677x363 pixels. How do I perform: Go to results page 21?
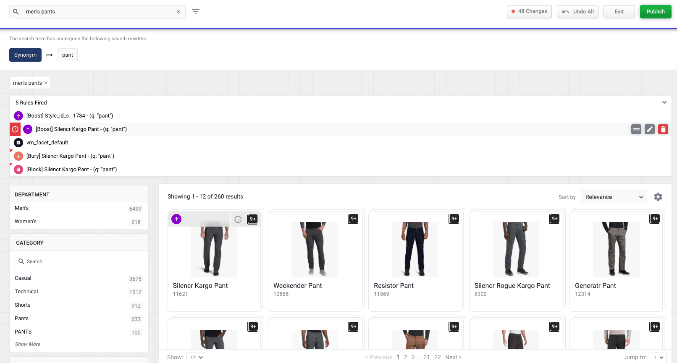427,358
